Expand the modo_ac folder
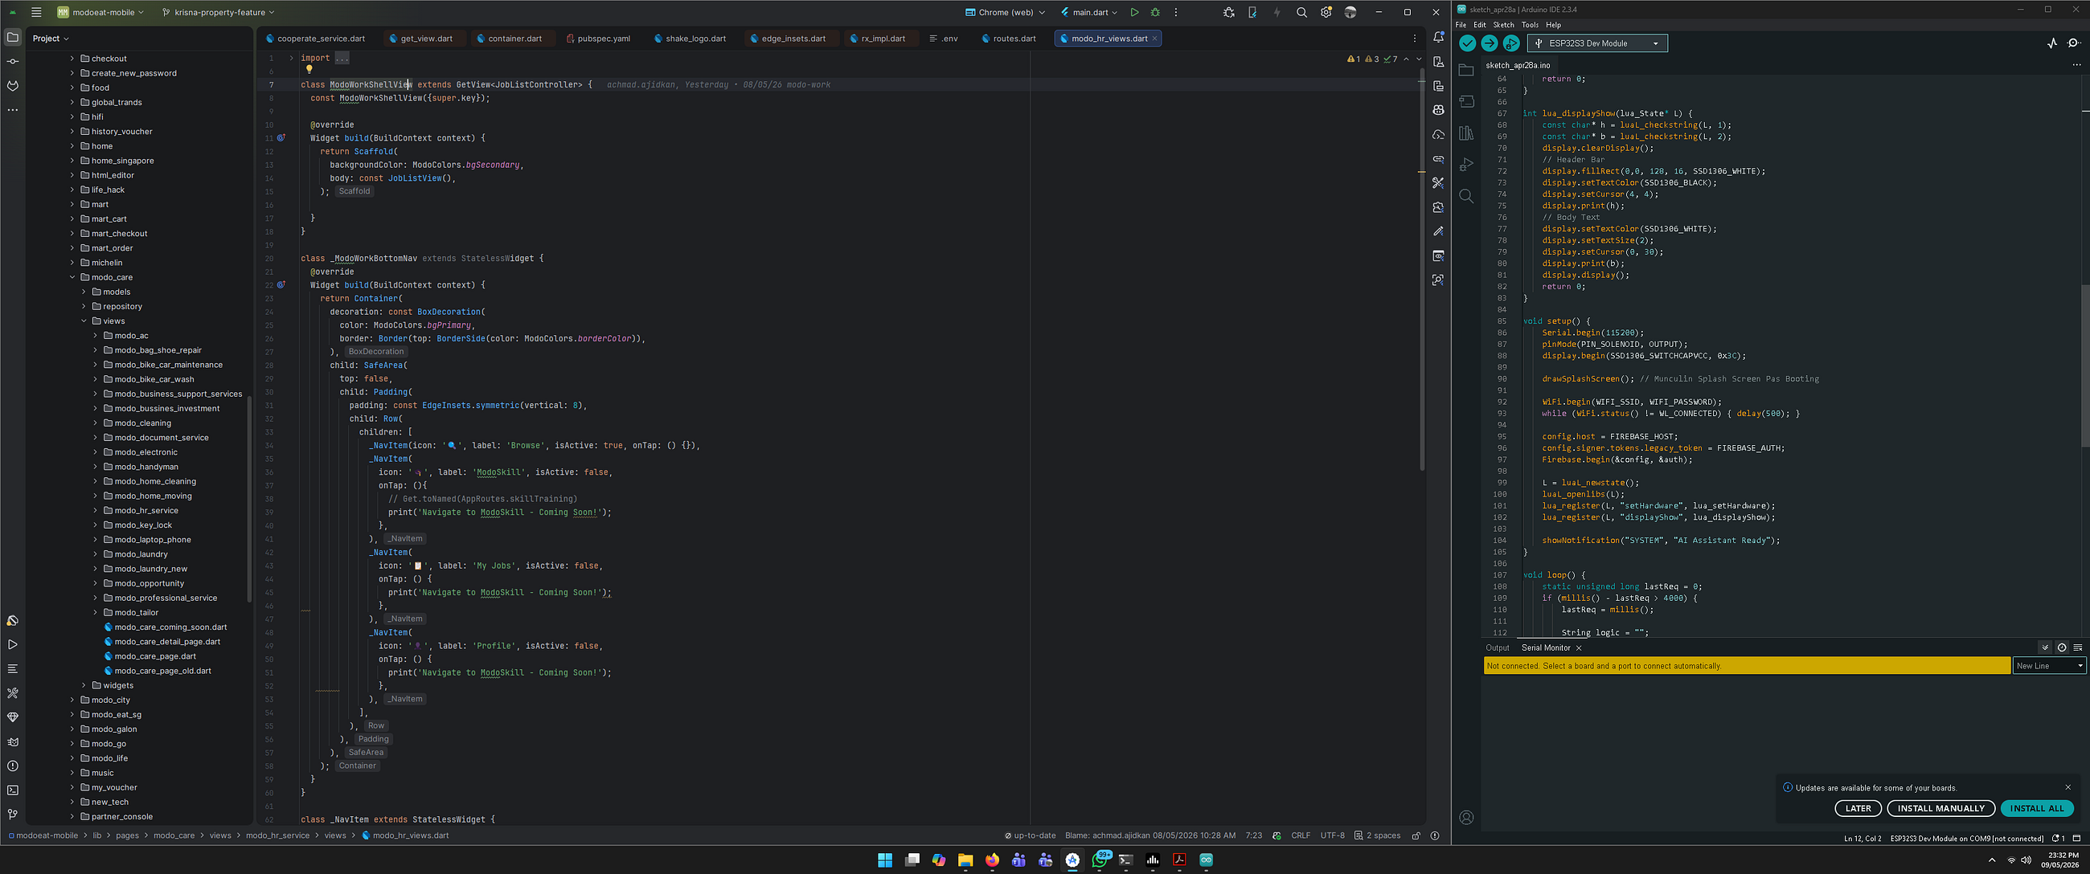Image resolution: width=2090 pixels, height=874 pixels. pos(95,336)
